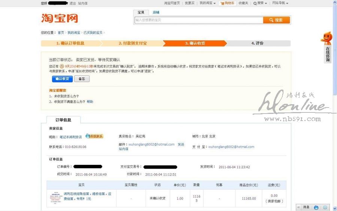Click the blue 确认收货 button
This screenshot has height=211, width=337.
point(62,79)
